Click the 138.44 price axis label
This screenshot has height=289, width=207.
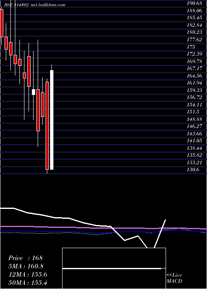(x=195, y=148)
